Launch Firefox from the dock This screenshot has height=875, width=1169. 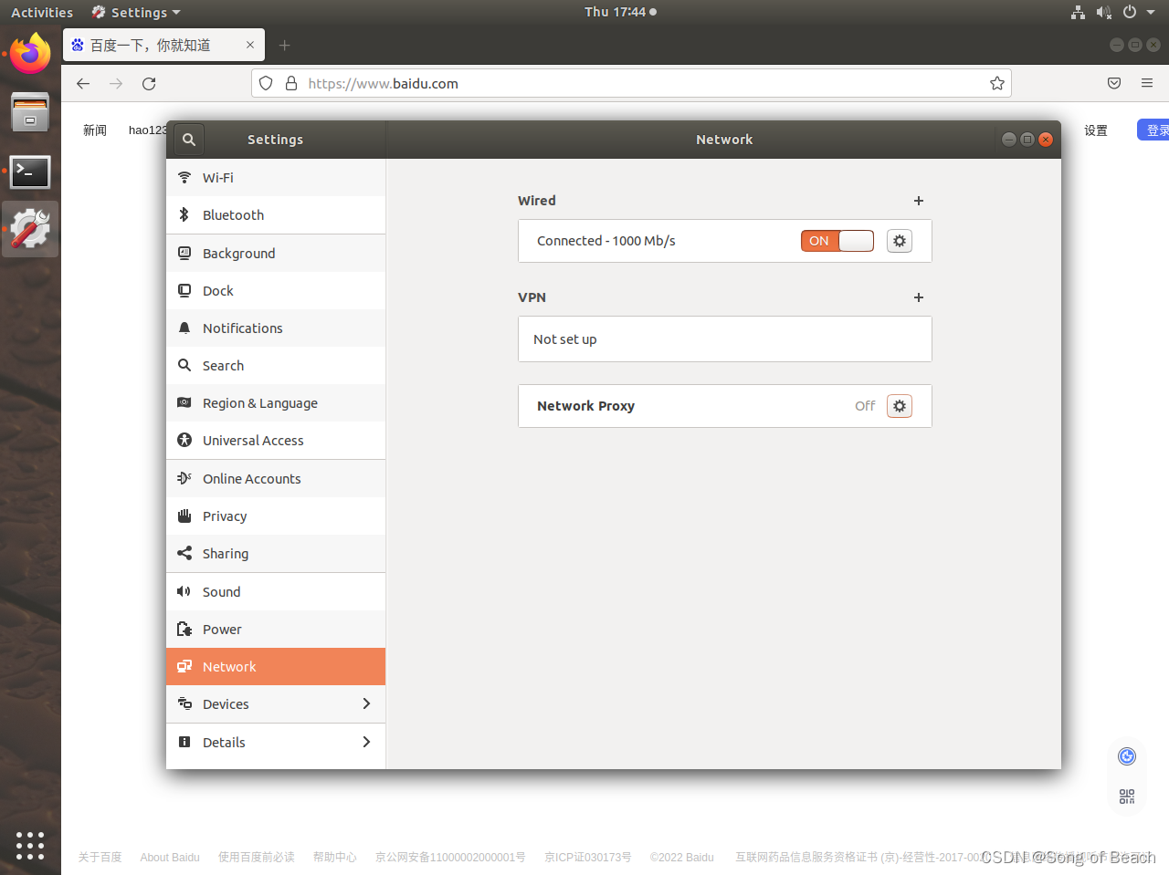click(x=30, y=54)
